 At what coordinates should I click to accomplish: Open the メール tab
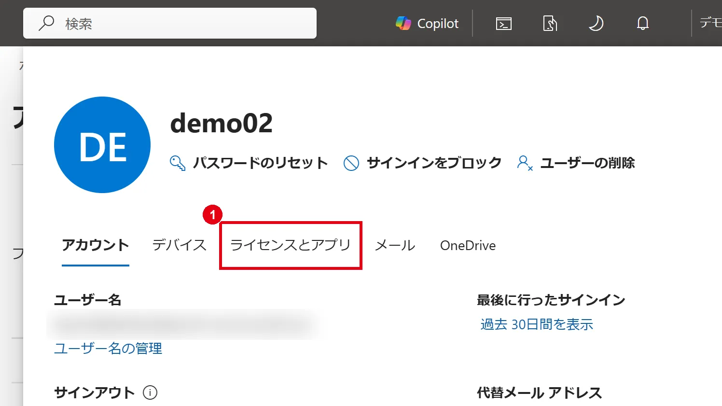pos(395,245)
